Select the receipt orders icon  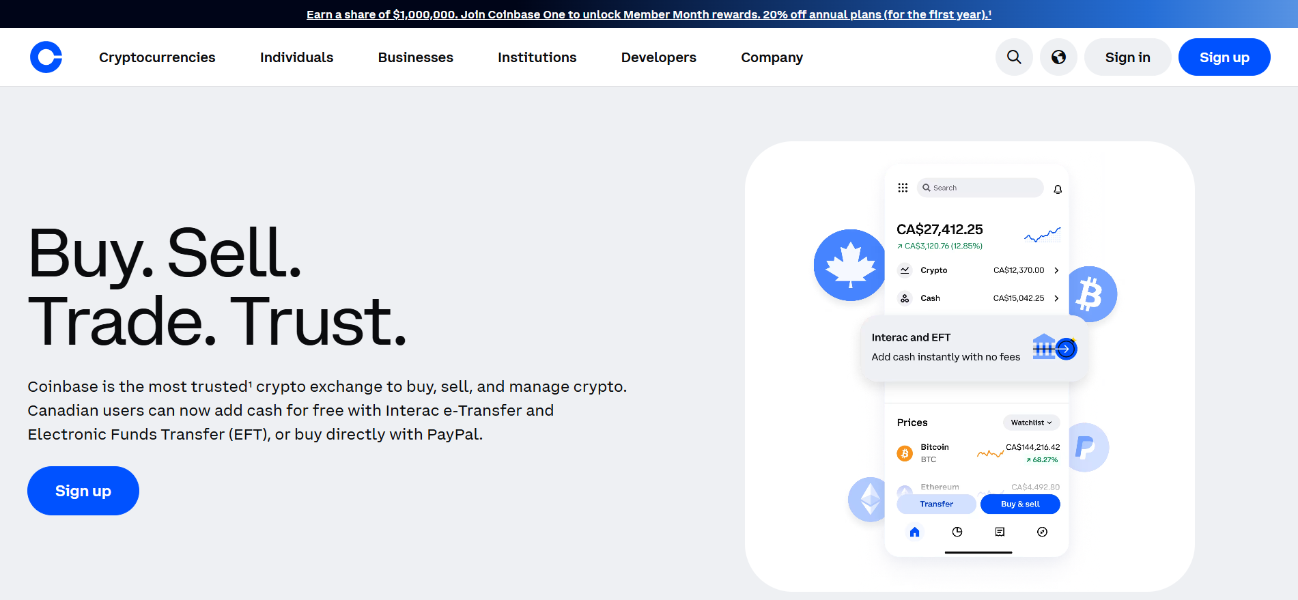1000,532
